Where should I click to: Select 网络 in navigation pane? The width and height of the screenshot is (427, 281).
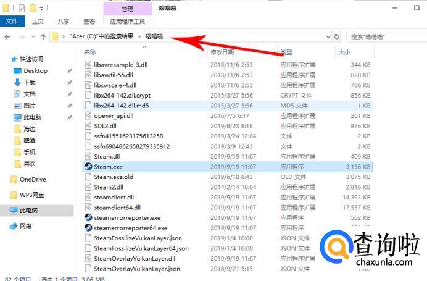tap(21, 226)
